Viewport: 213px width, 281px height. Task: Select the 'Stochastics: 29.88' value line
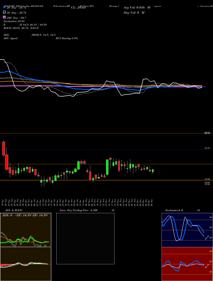tap(14, 21)
